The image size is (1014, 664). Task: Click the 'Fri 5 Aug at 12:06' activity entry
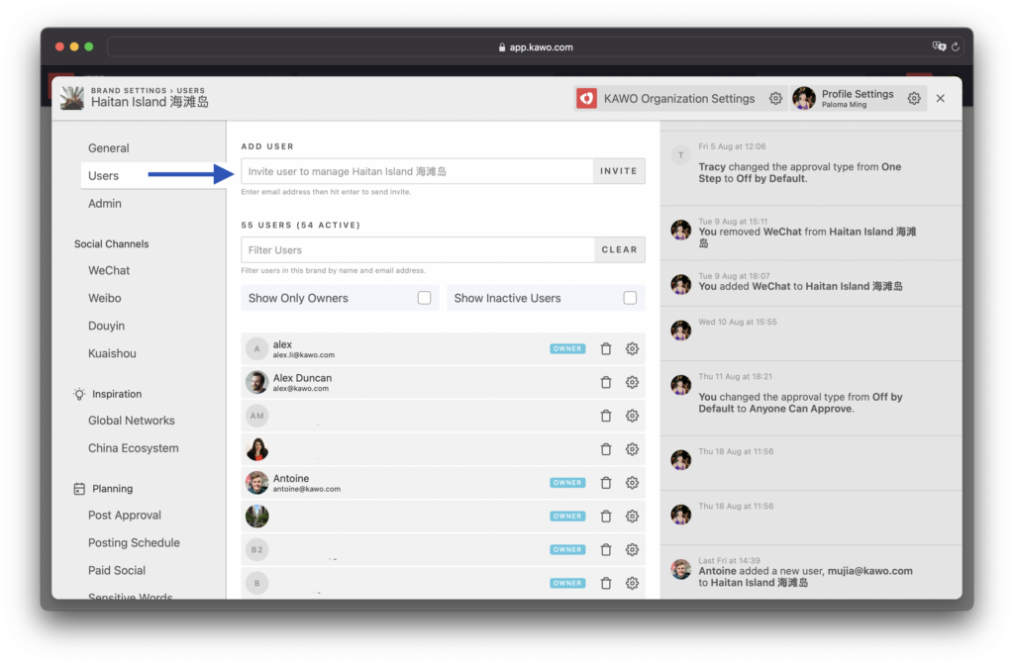pyautogui.click(x=811, y=168)
